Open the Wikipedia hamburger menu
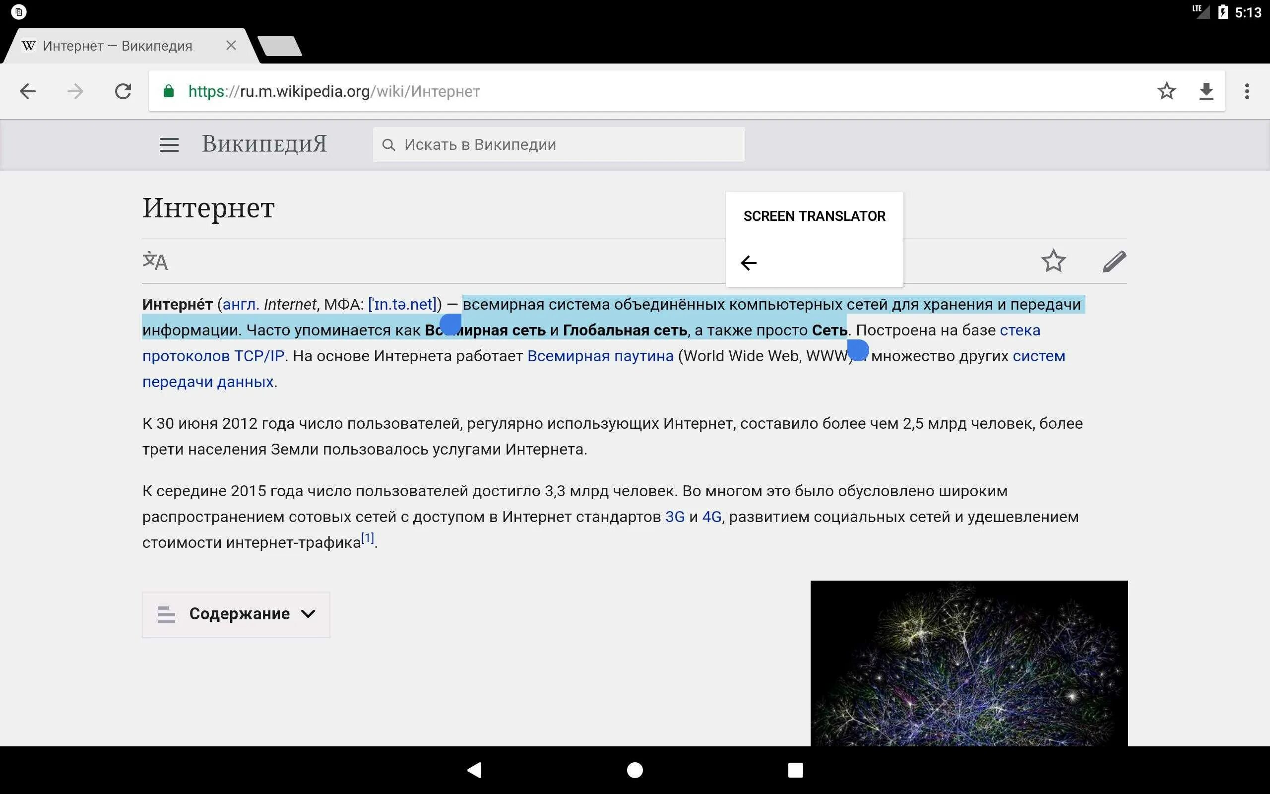 169,144
